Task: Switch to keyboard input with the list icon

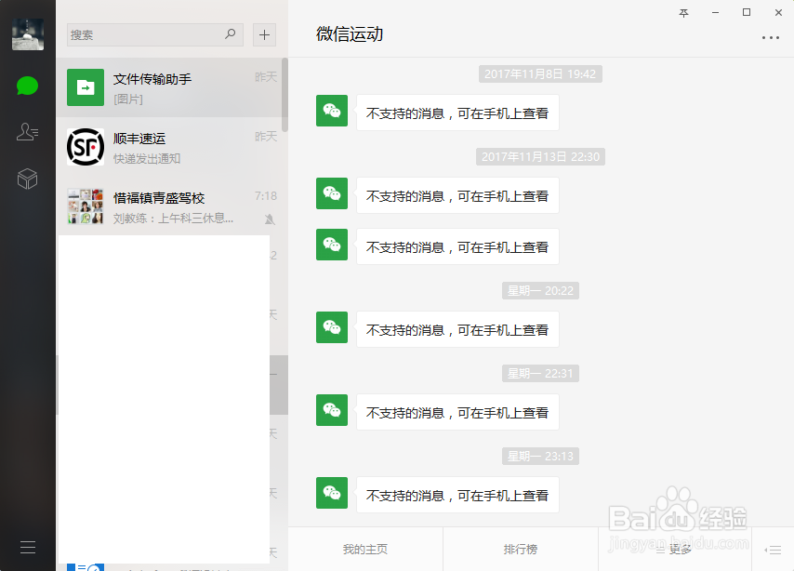Action: coord(774,550)
